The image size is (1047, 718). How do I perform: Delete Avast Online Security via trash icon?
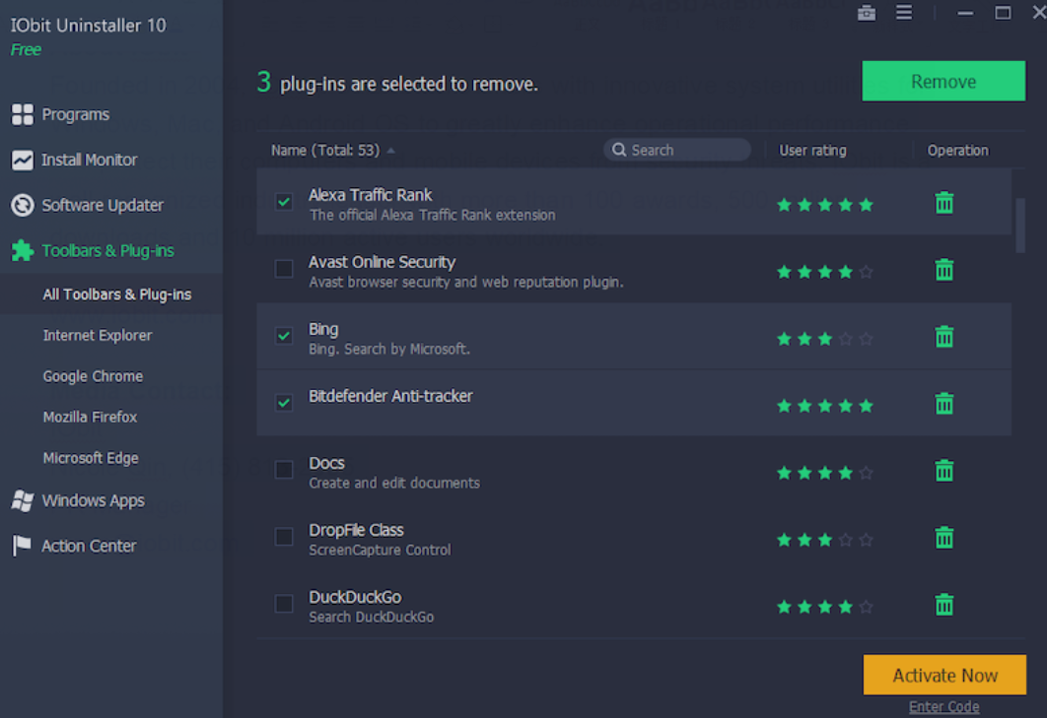tap(944, 270)
